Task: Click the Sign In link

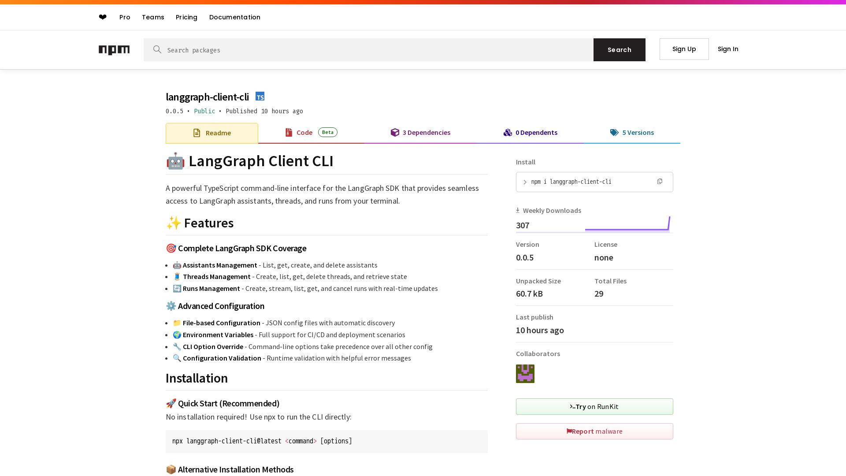Action: (728, 49)
